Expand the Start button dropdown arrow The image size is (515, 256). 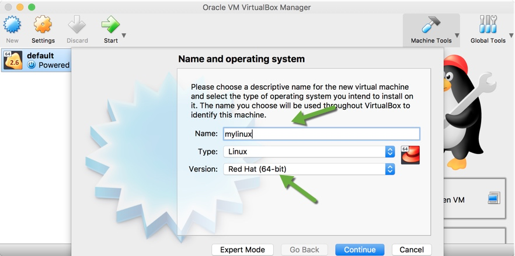tap(124, 36)
